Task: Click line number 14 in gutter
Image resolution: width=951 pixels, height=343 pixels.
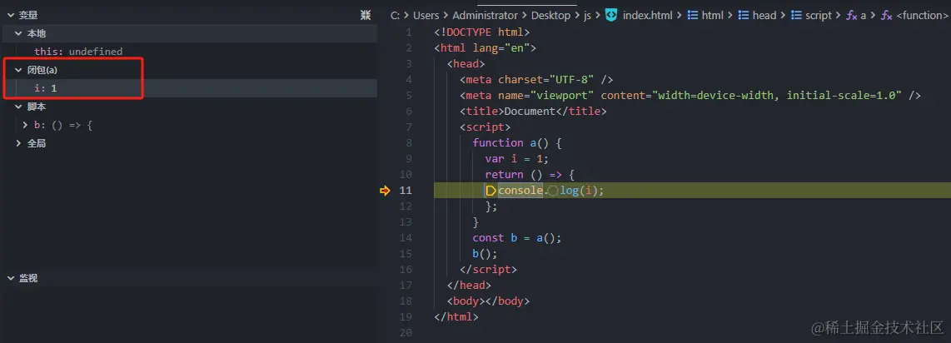Action: coord(406,237)
